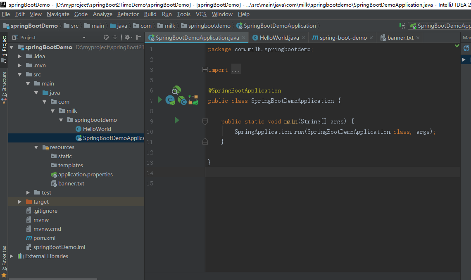Screen dimensions: 471x280
Task: Click the autowired dependencies gutter icon
Action: (x=193, y=100)
